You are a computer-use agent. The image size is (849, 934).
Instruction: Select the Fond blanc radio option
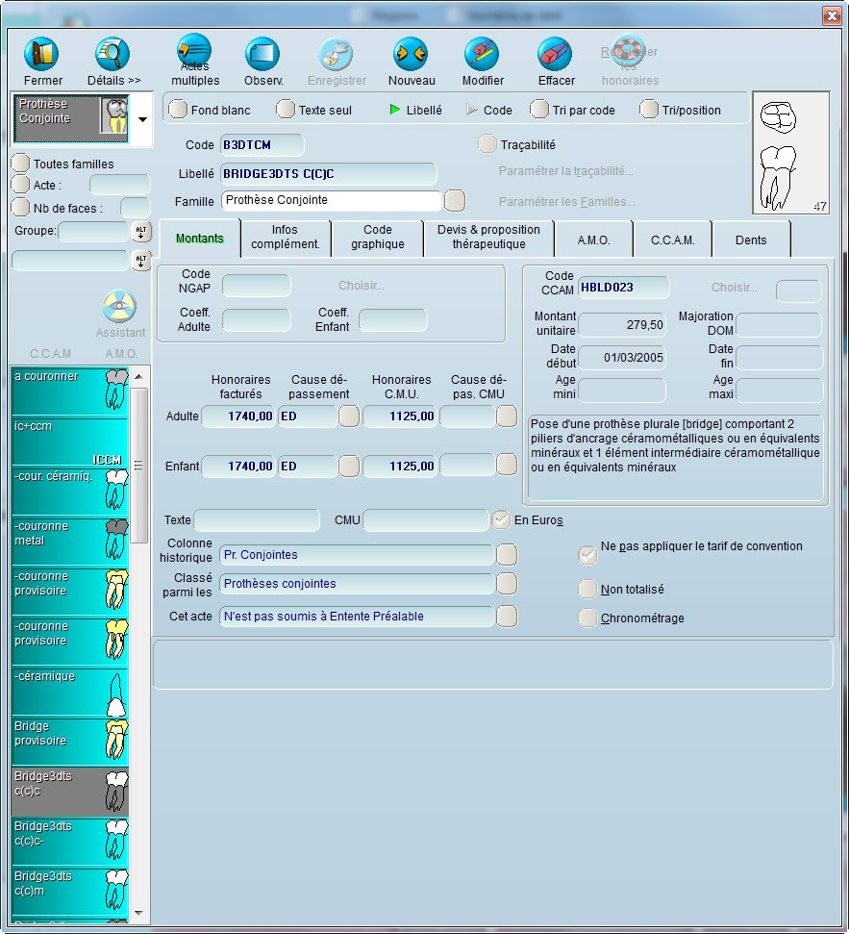tap(179, 110)
